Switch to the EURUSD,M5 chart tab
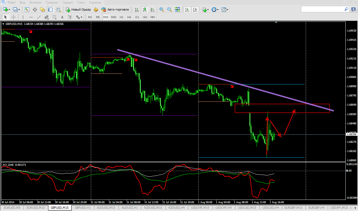The width and height of the screenshot is (358, 211). click(x=13, y=208)
